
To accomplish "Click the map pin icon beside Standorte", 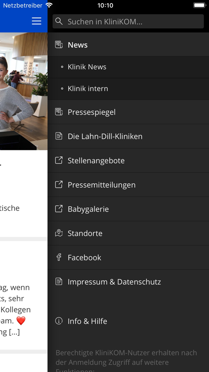I will (59, 233).
